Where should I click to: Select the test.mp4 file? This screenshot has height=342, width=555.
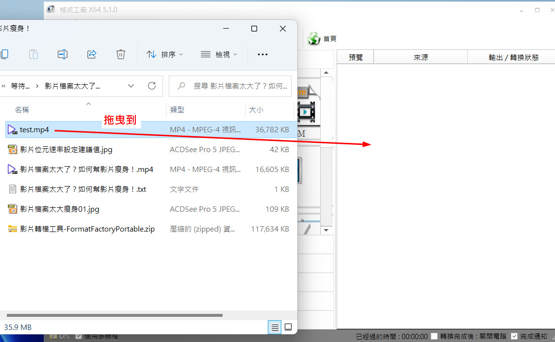coord(34,130)
